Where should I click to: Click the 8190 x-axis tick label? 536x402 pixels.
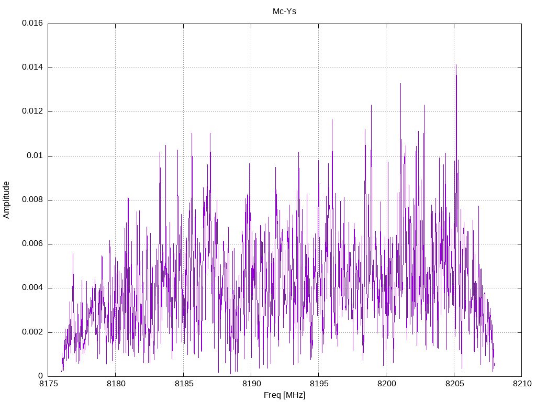[252, 384]
